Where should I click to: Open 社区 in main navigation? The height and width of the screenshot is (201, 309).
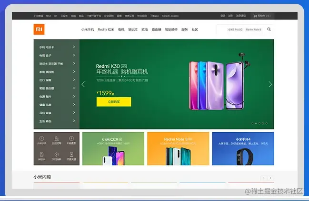tap(195, 29)
